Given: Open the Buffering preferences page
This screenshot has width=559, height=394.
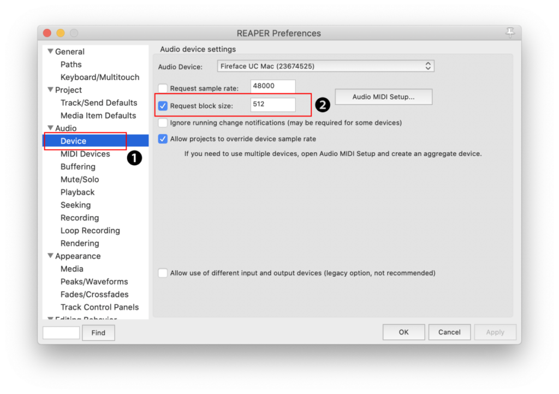Looking at the screenshot, I should point(78,166).
